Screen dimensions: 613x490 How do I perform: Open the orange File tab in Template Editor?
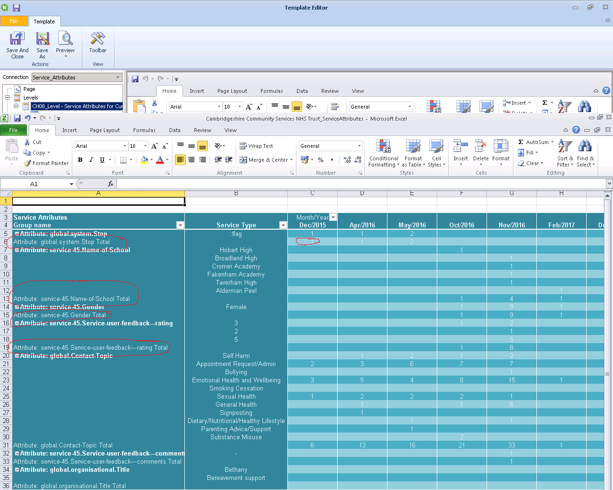click(13, 21)
